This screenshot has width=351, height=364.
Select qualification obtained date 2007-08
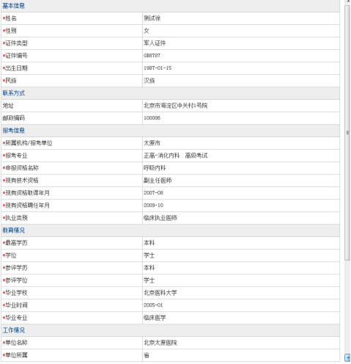(x=153, y=193)
